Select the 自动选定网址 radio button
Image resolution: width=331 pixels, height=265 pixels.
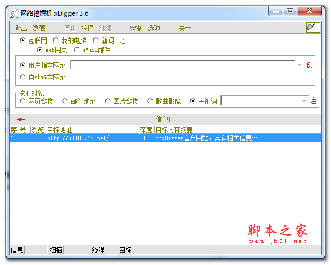pos(23,77)
